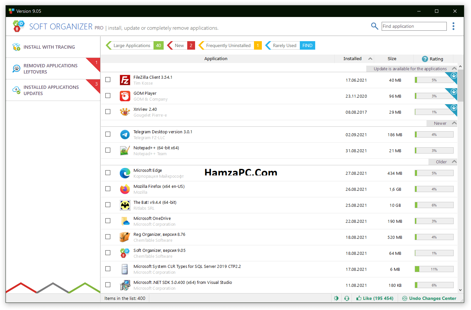Screen dimensions: 471x310
Task: Click The Bat! app icon
Action: pyautogui.click(x=125, y=205)
